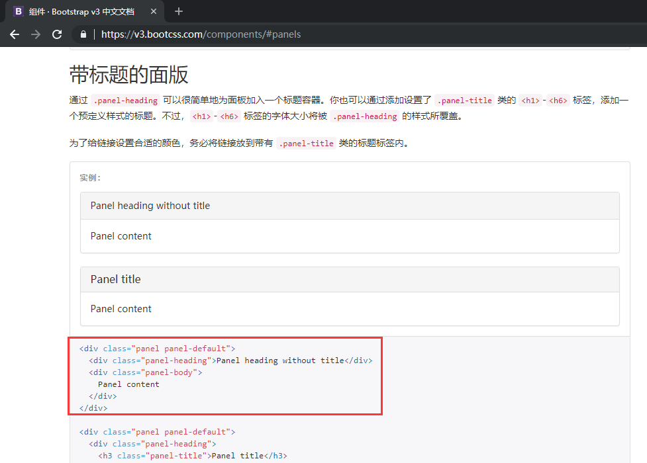The height and width of the screenshot is (463, 647).
Task: Click the 'Panel title' panel heading
Action: (350, 280)
